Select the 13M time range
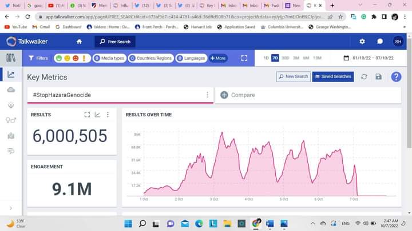 pyautogui.click(x=317, y=58)
